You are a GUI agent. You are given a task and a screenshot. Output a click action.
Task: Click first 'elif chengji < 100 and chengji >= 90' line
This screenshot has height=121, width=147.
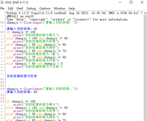click(x=37, y=38)
